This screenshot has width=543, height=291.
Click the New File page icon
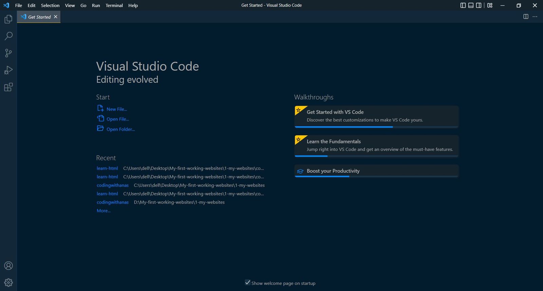click(x=100, y=108)
